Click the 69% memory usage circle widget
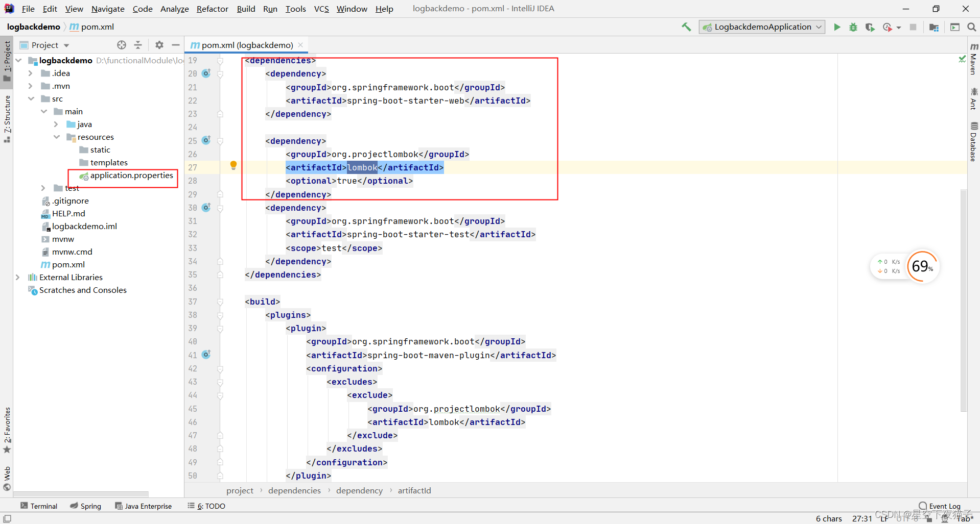This screenshot has height=524, width=980. (922, 266)
